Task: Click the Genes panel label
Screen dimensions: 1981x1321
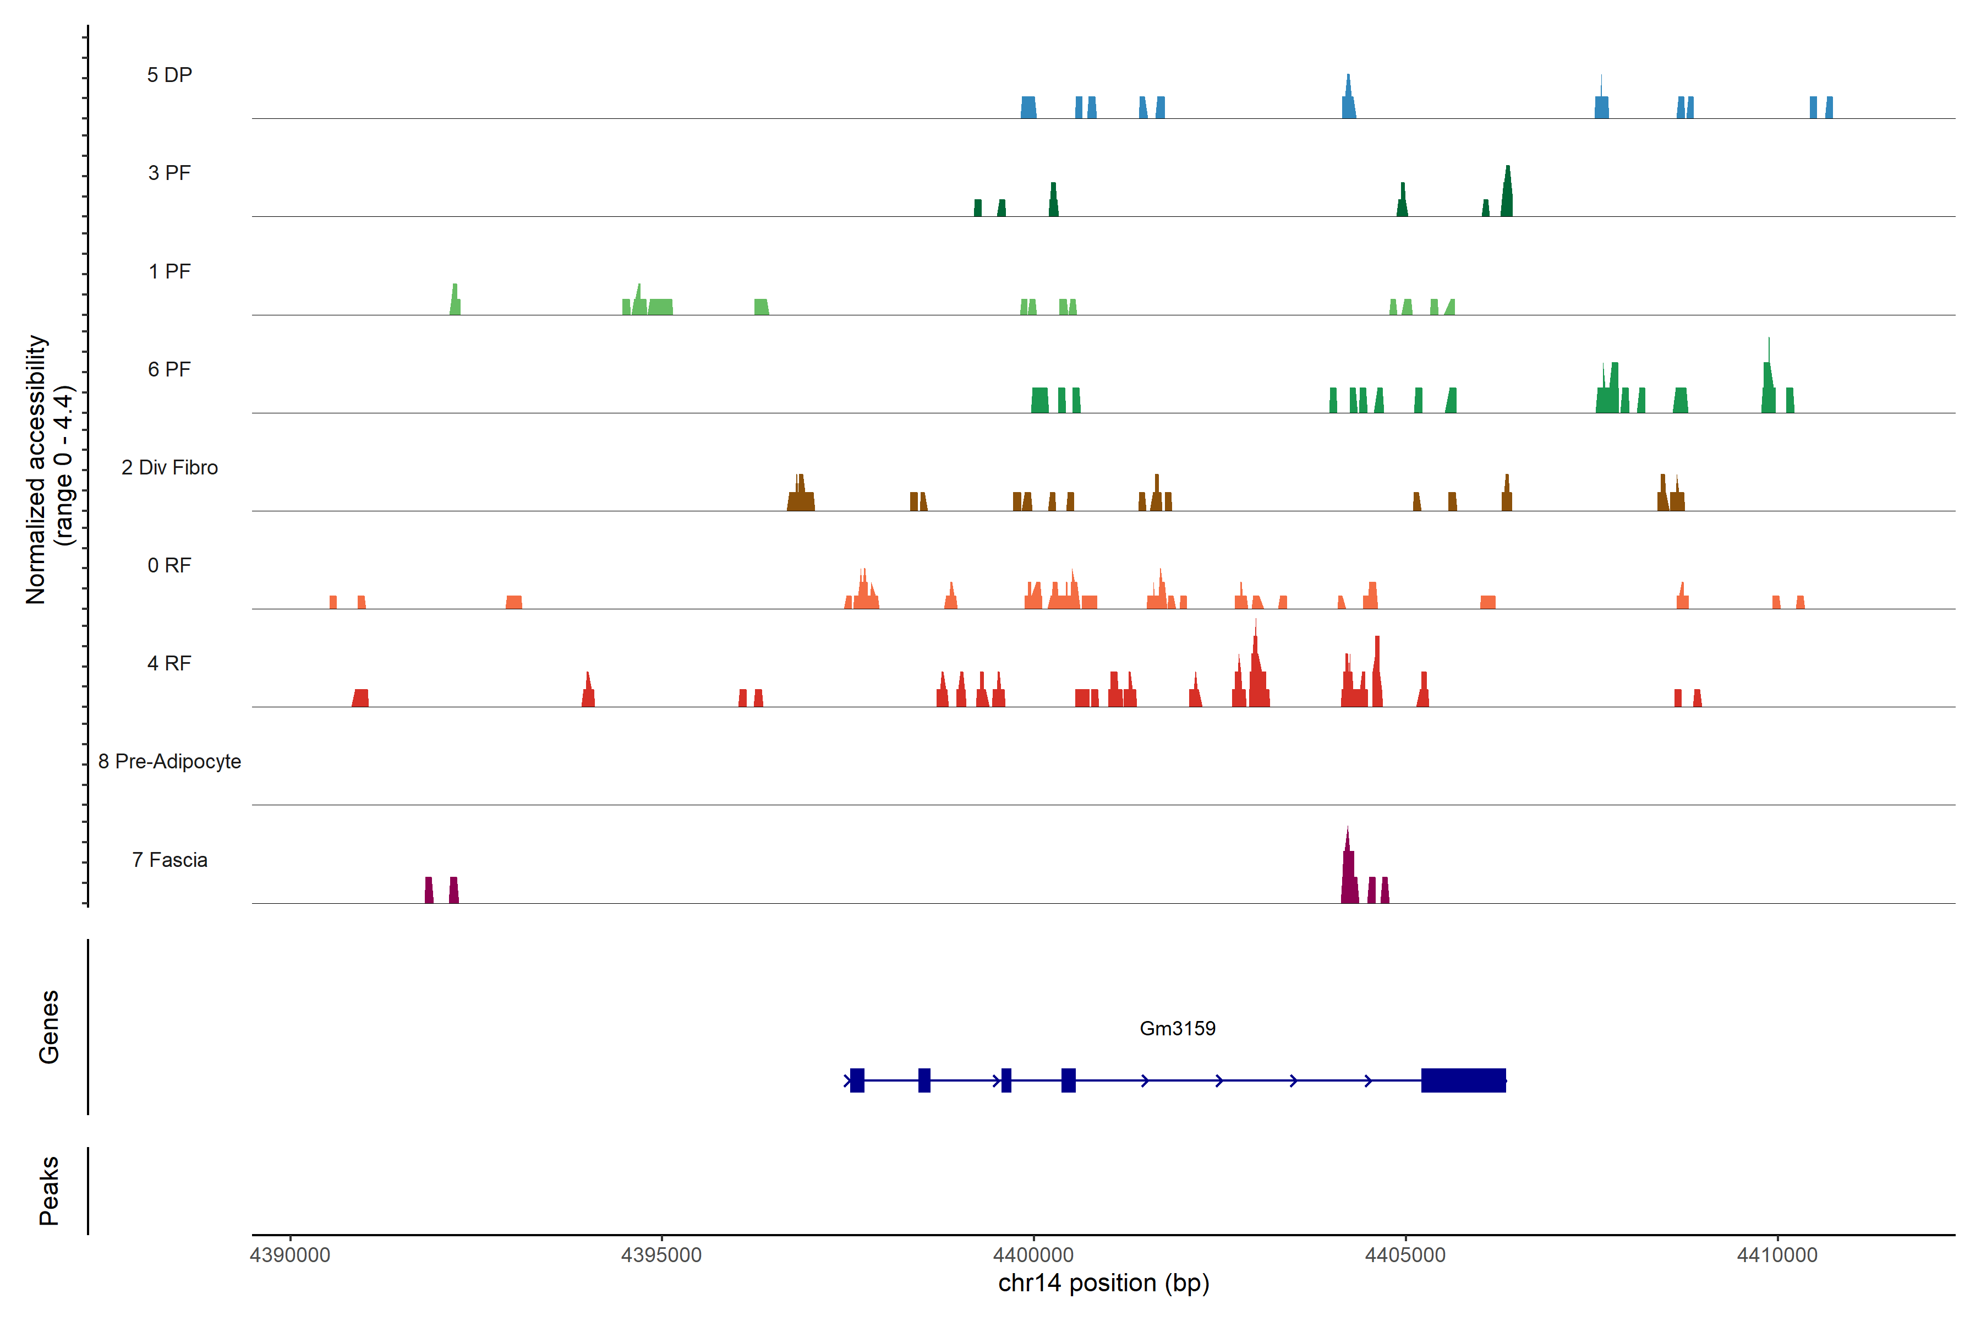Action: [x=49, y=1027]
